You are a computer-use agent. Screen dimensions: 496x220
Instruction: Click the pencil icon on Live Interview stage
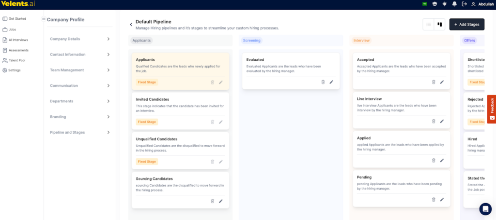442,121
